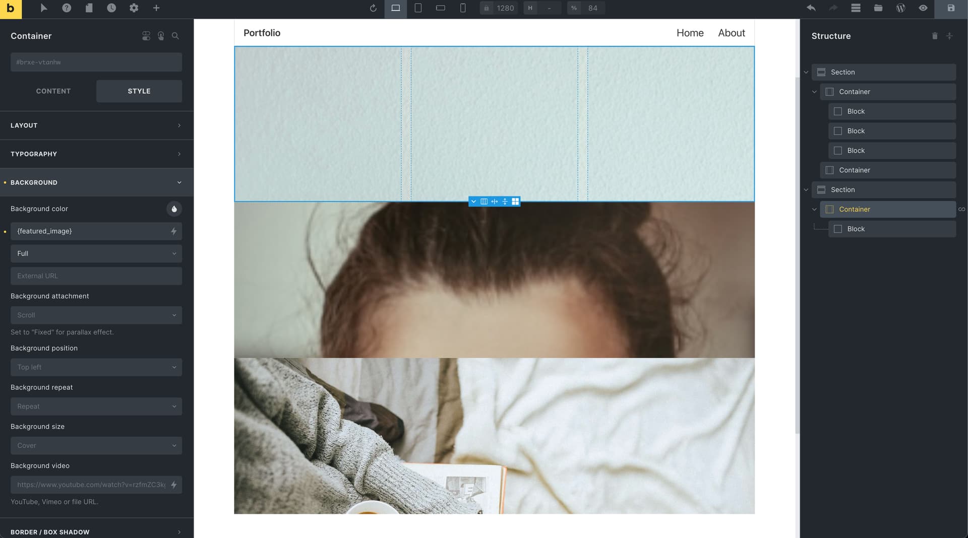Image resolution: width=968 pixels, height=538 pixels.
Task: Select the pointer cursor tool in toolbar
Action: [x=44, y=8]
